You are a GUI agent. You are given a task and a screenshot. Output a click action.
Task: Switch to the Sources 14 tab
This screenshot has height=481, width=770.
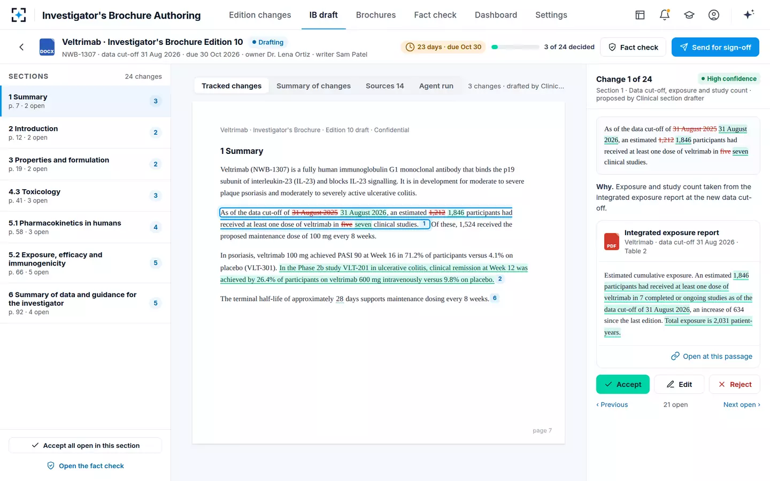coord(385,86)
